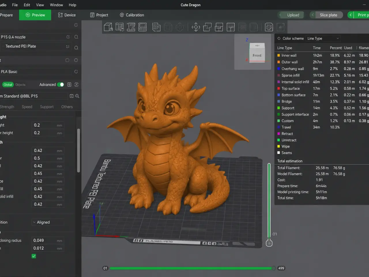This screenshot has width=369, height=277.
Task: Click the Arrange all objects icon
Action: pyautogui.click(x=143, y=27)
